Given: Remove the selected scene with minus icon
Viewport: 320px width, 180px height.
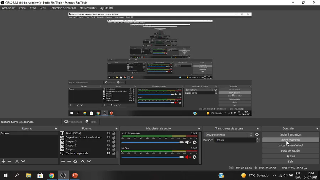Looking at the screenshot, I should point(10,161).
